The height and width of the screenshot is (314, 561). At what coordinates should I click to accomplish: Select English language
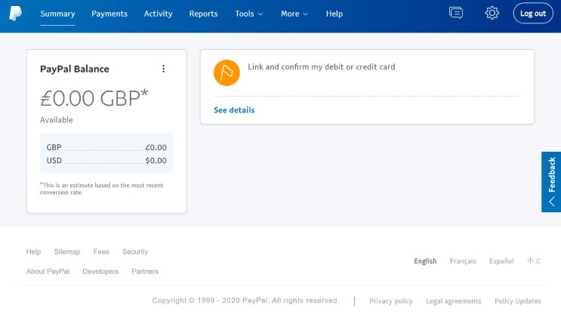click(425, 261)
